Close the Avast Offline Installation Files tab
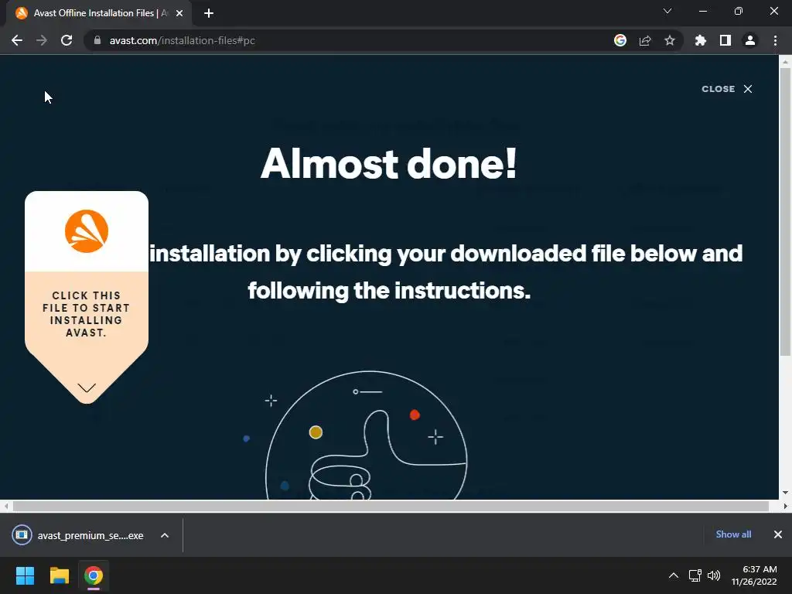 (179, 13)
